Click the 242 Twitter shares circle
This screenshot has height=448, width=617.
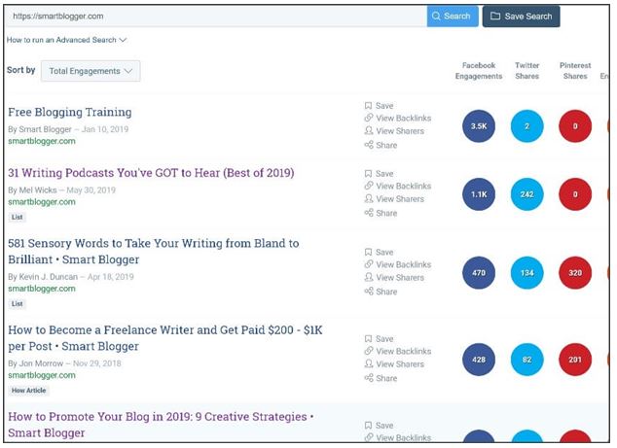point(526,193)
